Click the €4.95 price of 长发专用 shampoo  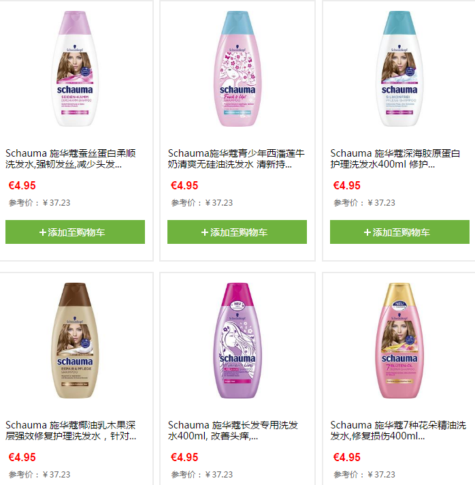pyautogui.click(x=184, y=457)
